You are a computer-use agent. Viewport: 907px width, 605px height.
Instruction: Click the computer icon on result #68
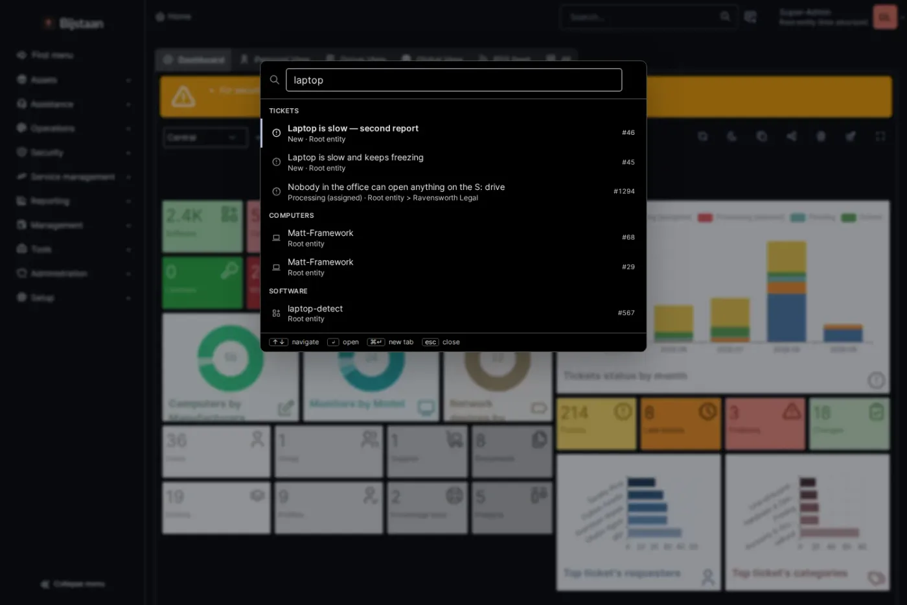click(277, 238)
